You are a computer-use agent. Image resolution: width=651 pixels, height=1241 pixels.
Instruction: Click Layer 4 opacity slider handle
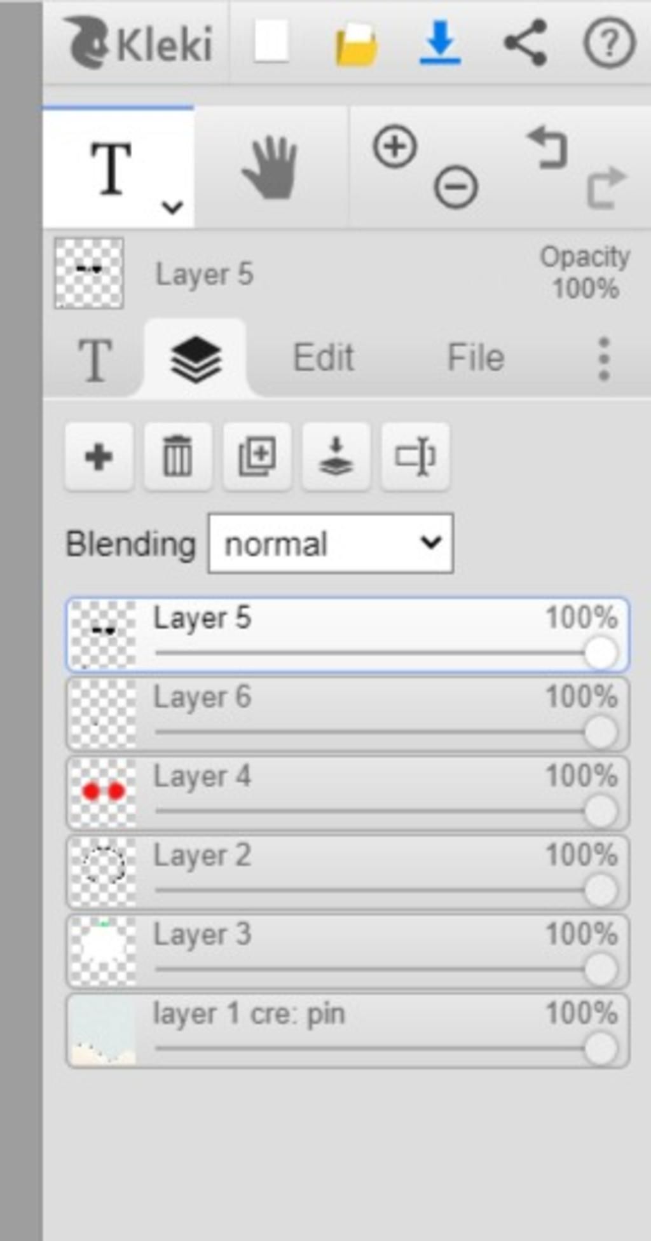(600, 812)
